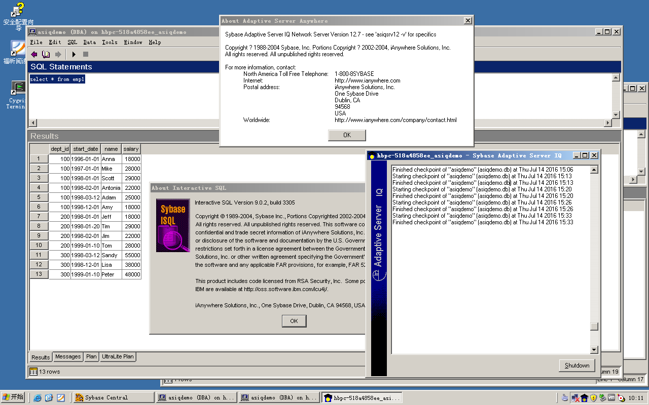Click OK in About Interactive SQL dialog
The width and height of the screenshot is (649, 405).
294,321
